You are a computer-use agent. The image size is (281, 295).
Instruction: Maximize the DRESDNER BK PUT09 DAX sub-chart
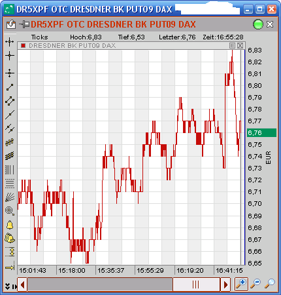pos(232,45)
